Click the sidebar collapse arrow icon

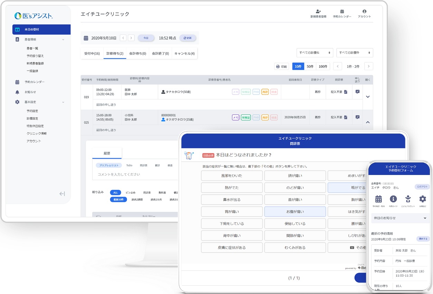pos(62,194)
